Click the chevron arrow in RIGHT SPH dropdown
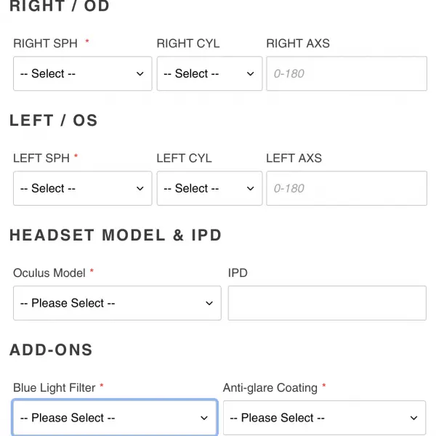The image size is (436, 436). point(140,74)
